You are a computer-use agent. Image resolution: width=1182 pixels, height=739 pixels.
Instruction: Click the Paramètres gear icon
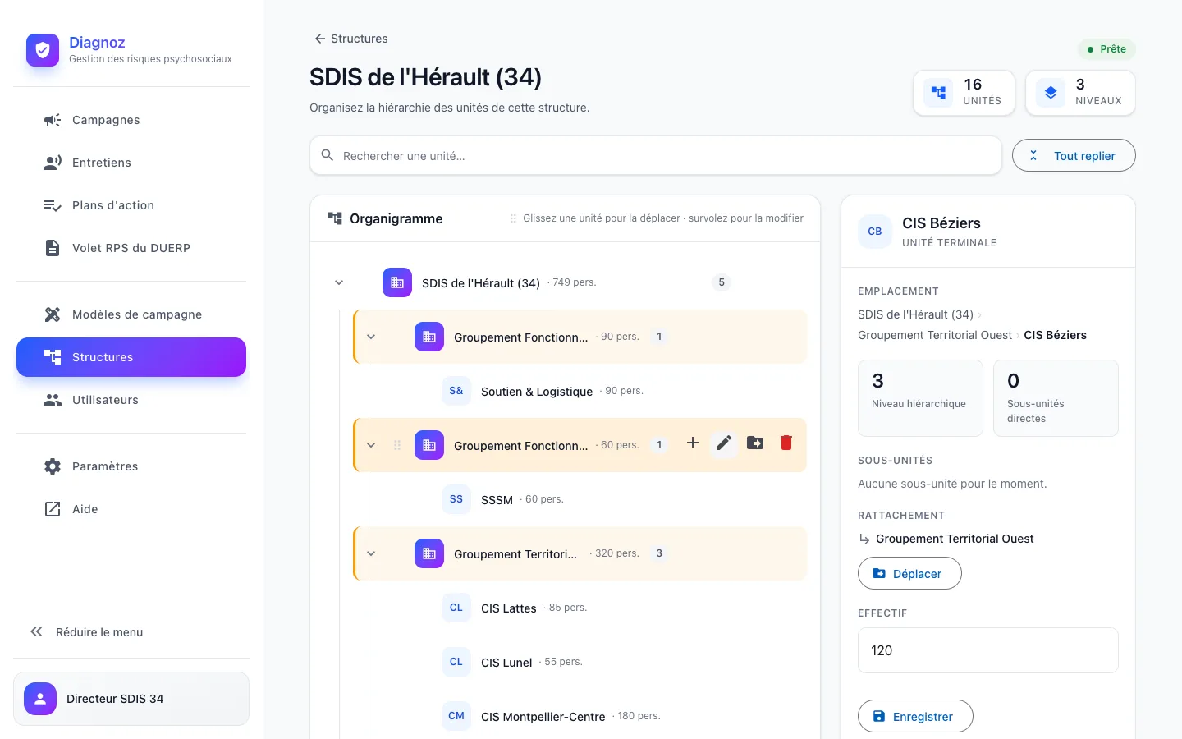(53, 466)
